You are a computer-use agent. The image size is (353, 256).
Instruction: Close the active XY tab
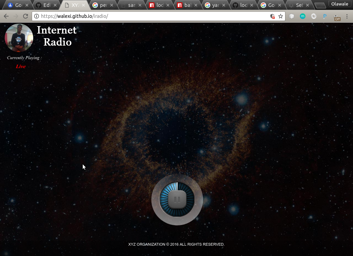click(83, 5)
